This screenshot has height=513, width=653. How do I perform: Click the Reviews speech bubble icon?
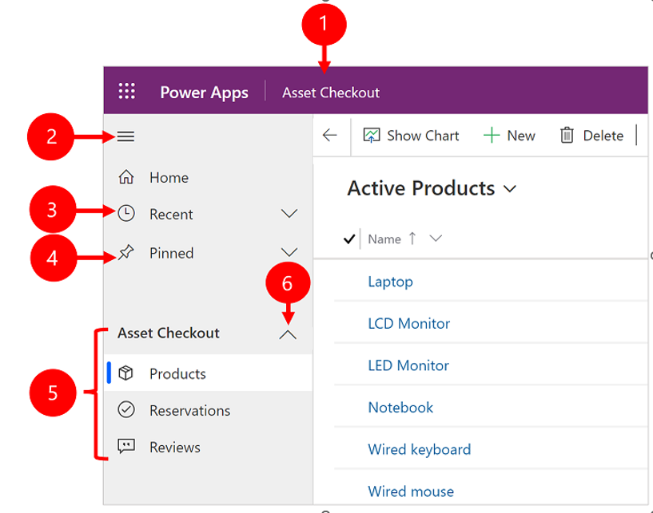point(125,447)
